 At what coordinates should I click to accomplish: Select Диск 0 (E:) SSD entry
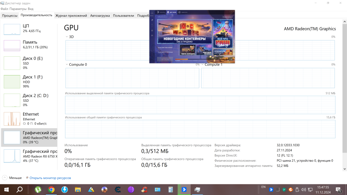pos(29,63)
